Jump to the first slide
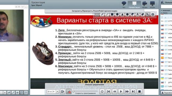Screen dimensions: 172x96 (108, 91)
